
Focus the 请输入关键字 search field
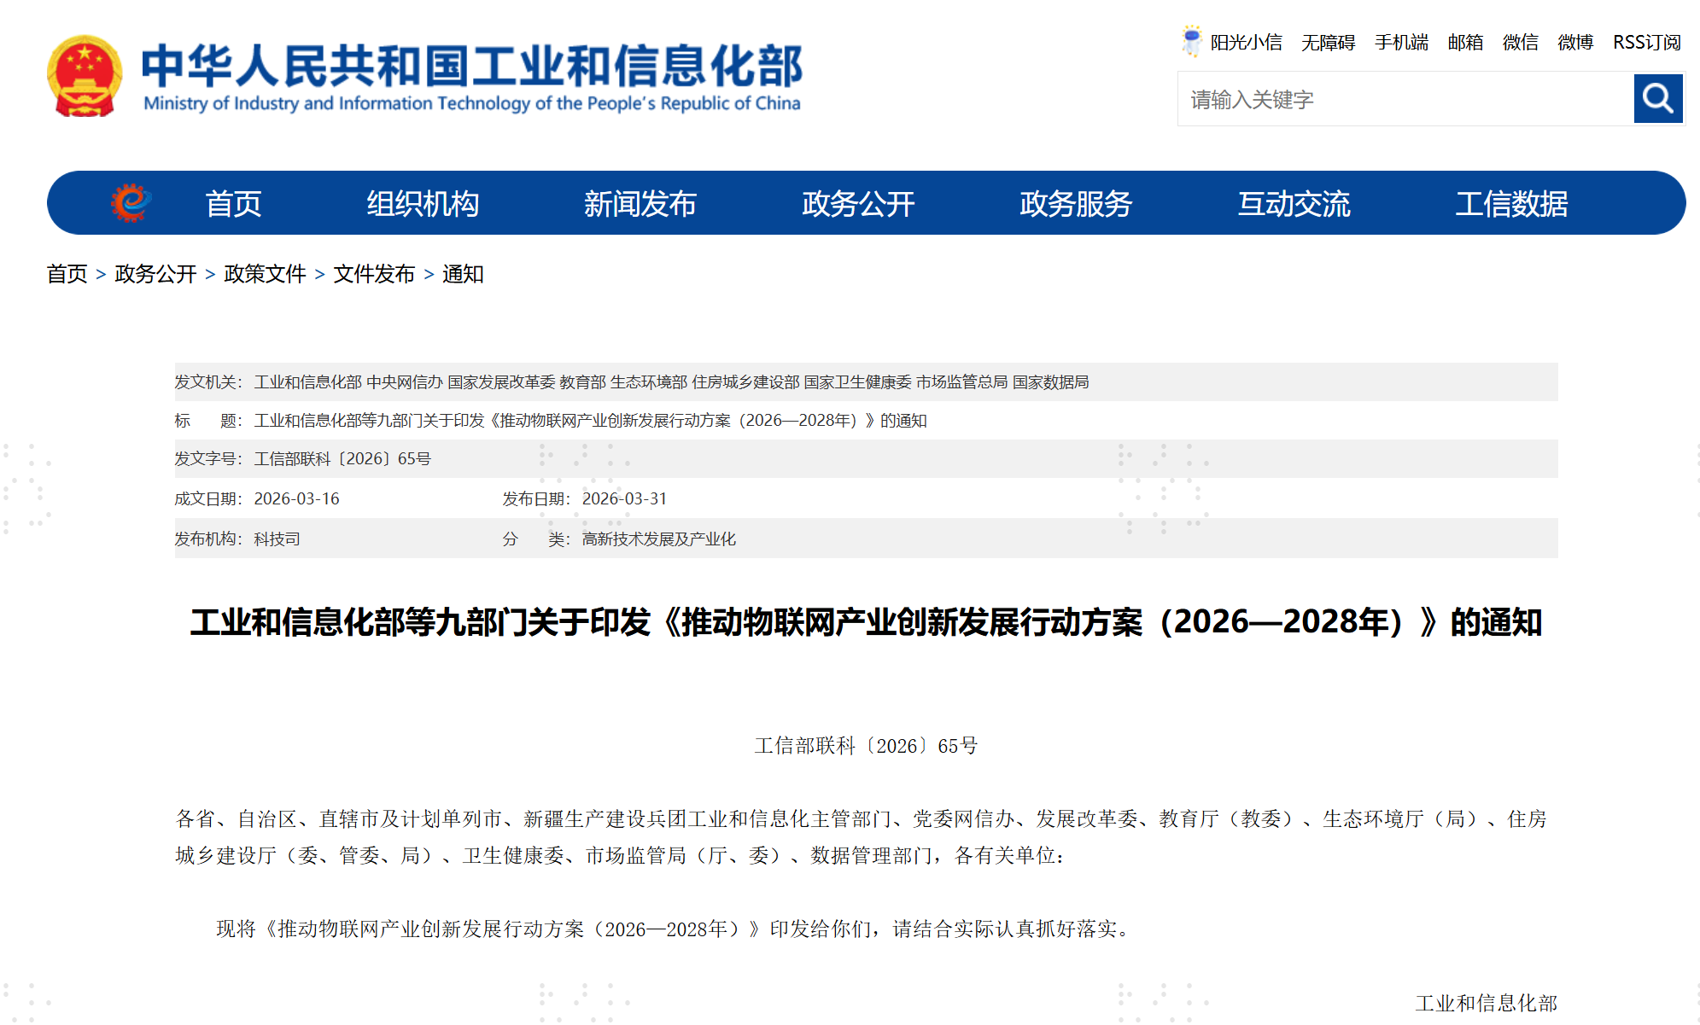1405,99
